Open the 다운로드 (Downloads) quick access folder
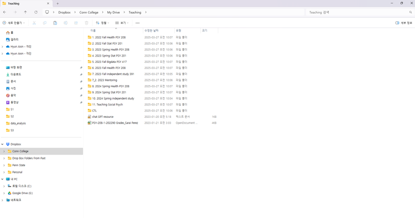Image resolution: width=415 pixels, height=218 pixels. [16, 74]
